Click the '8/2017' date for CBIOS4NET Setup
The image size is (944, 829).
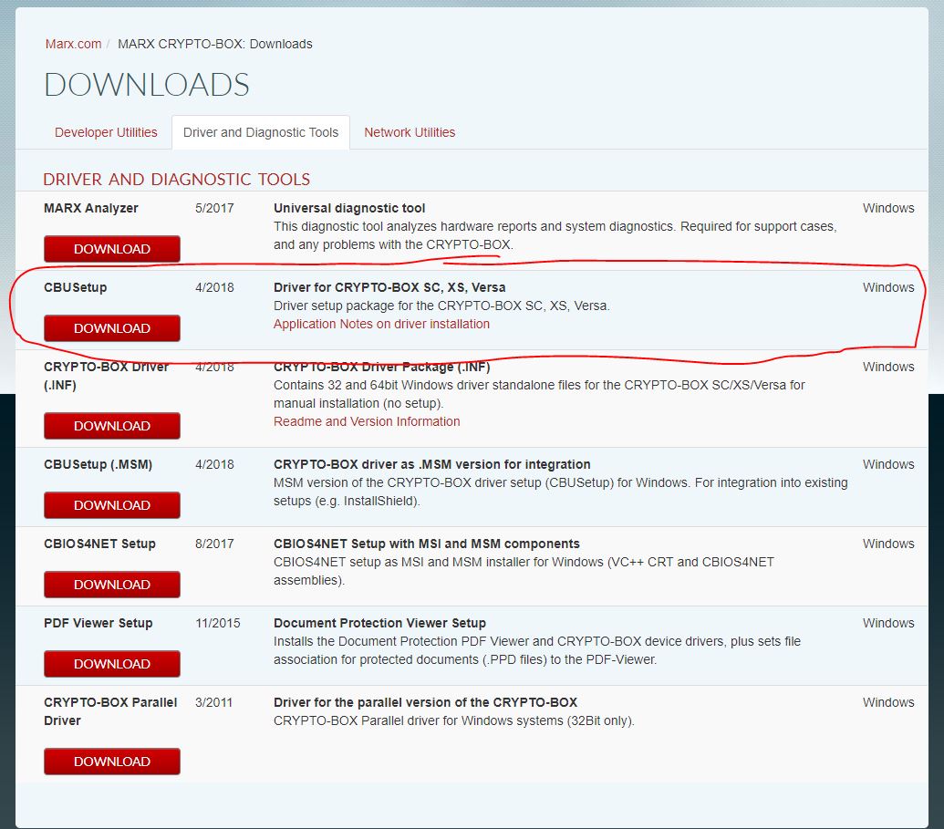pyautogui.click(x=214, y=544)
